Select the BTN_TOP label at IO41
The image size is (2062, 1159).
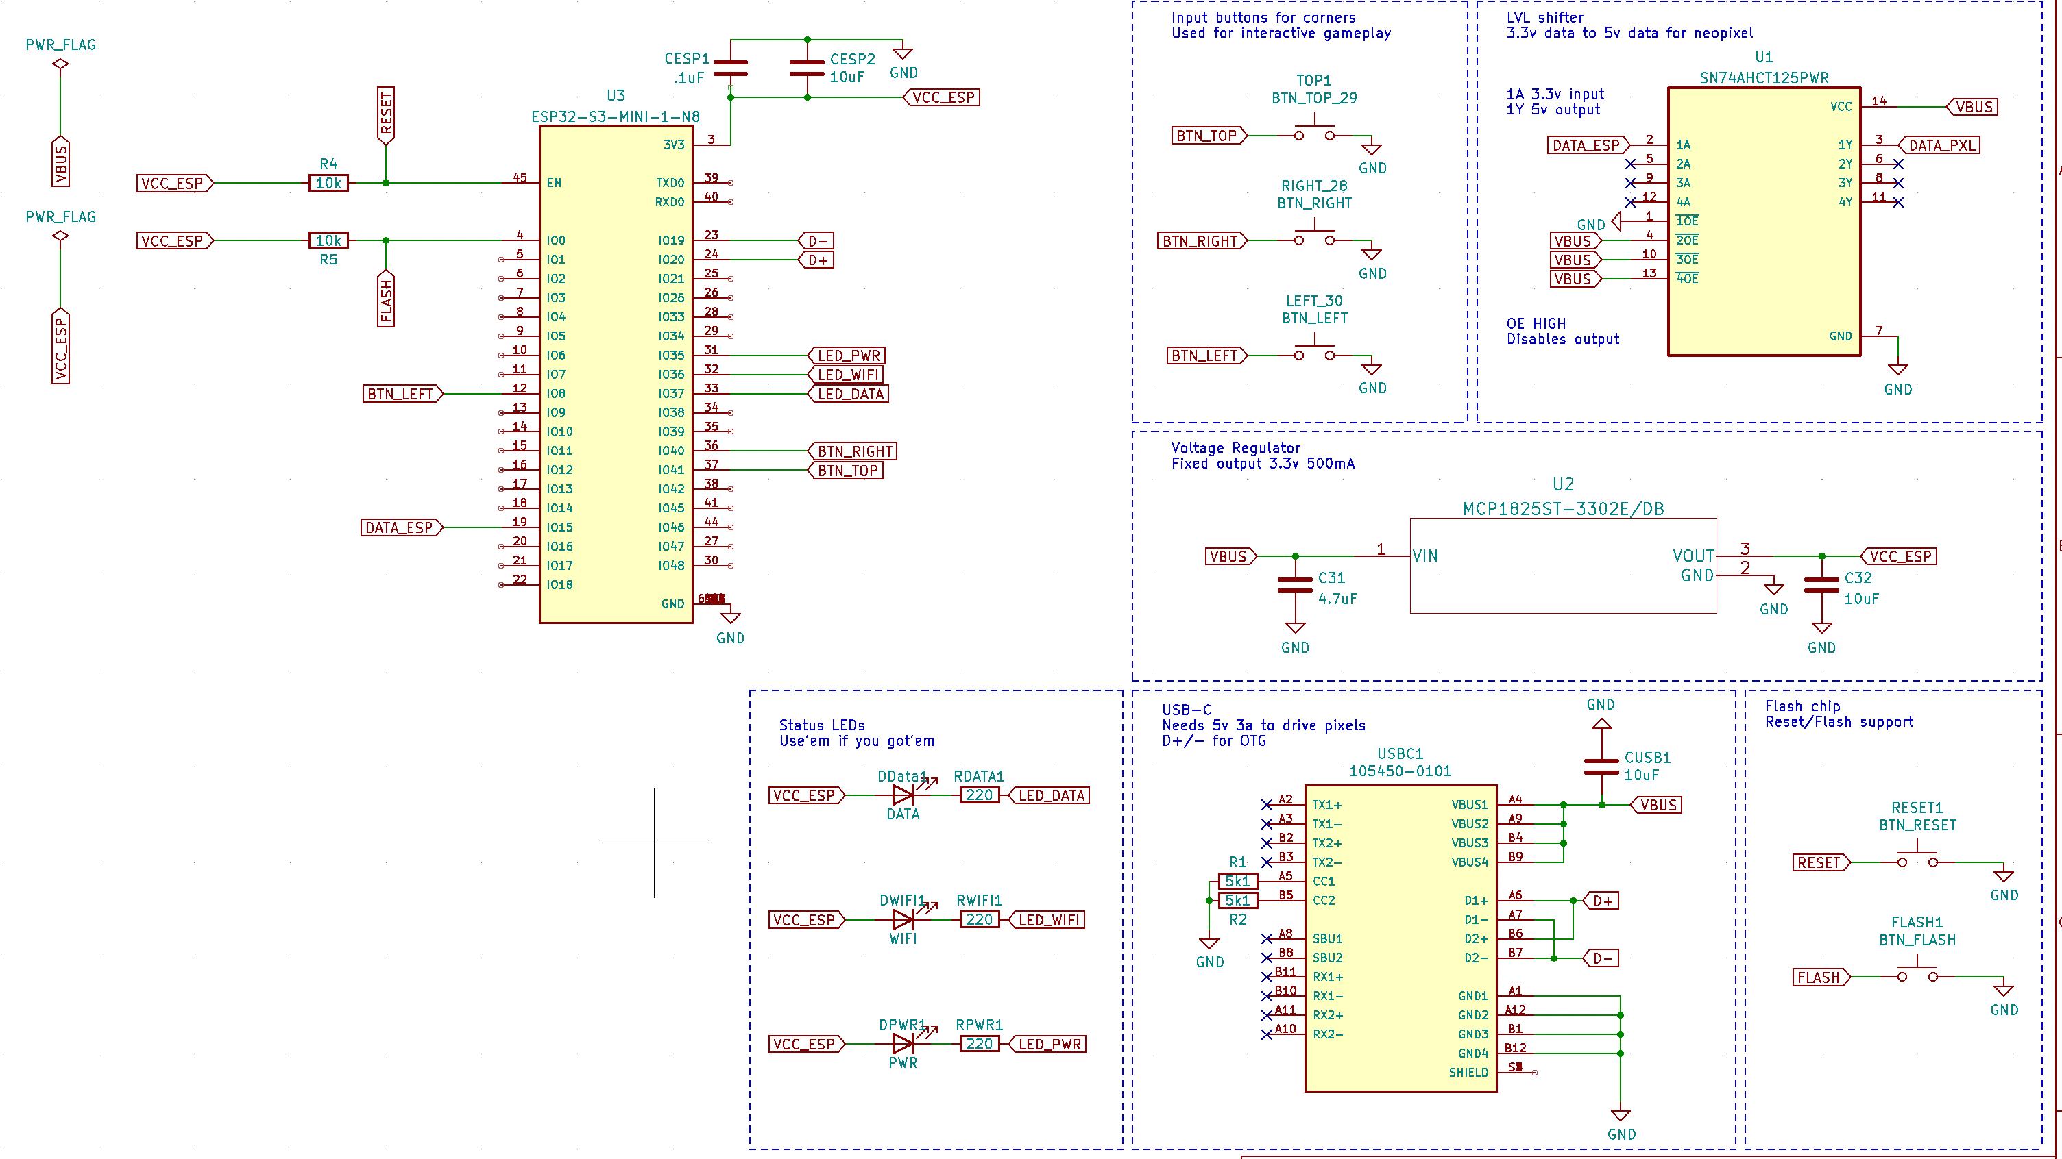coord(847,471)
